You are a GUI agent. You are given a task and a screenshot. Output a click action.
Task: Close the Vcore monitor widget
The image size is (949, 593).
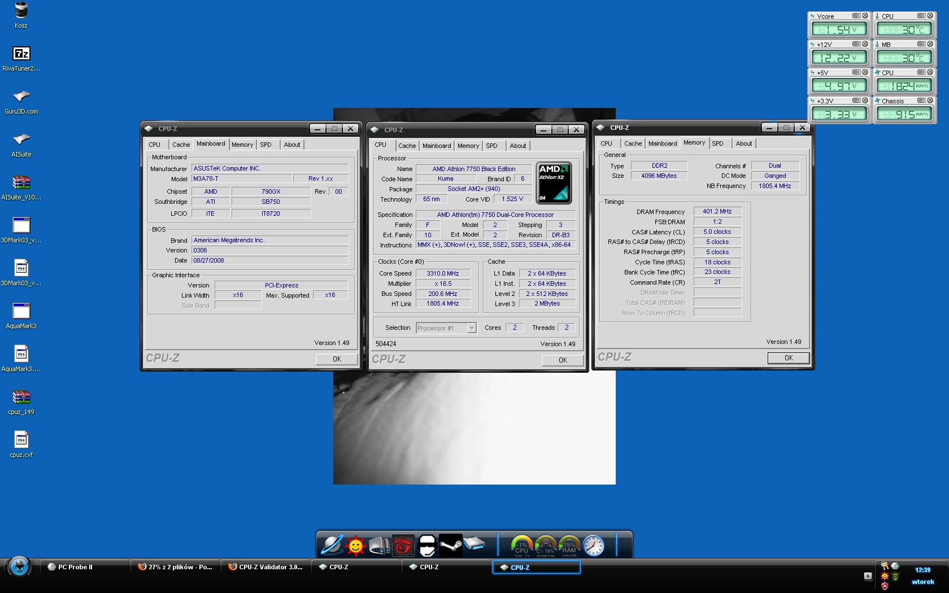tap(865, 16)
